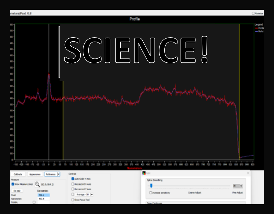Open the Appearance settings button
Screen dimensions: 274x214
pyautogui.click(x=35, y=174)
